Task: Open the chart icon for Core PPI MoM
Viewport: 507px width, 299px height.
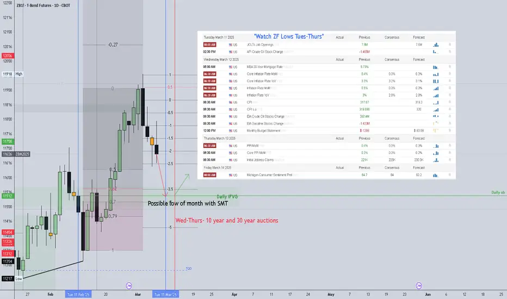Action: click(436, 153)
